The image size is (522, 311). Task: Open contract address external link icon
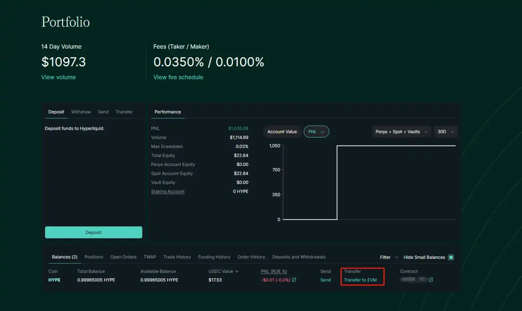pos(431,280)
